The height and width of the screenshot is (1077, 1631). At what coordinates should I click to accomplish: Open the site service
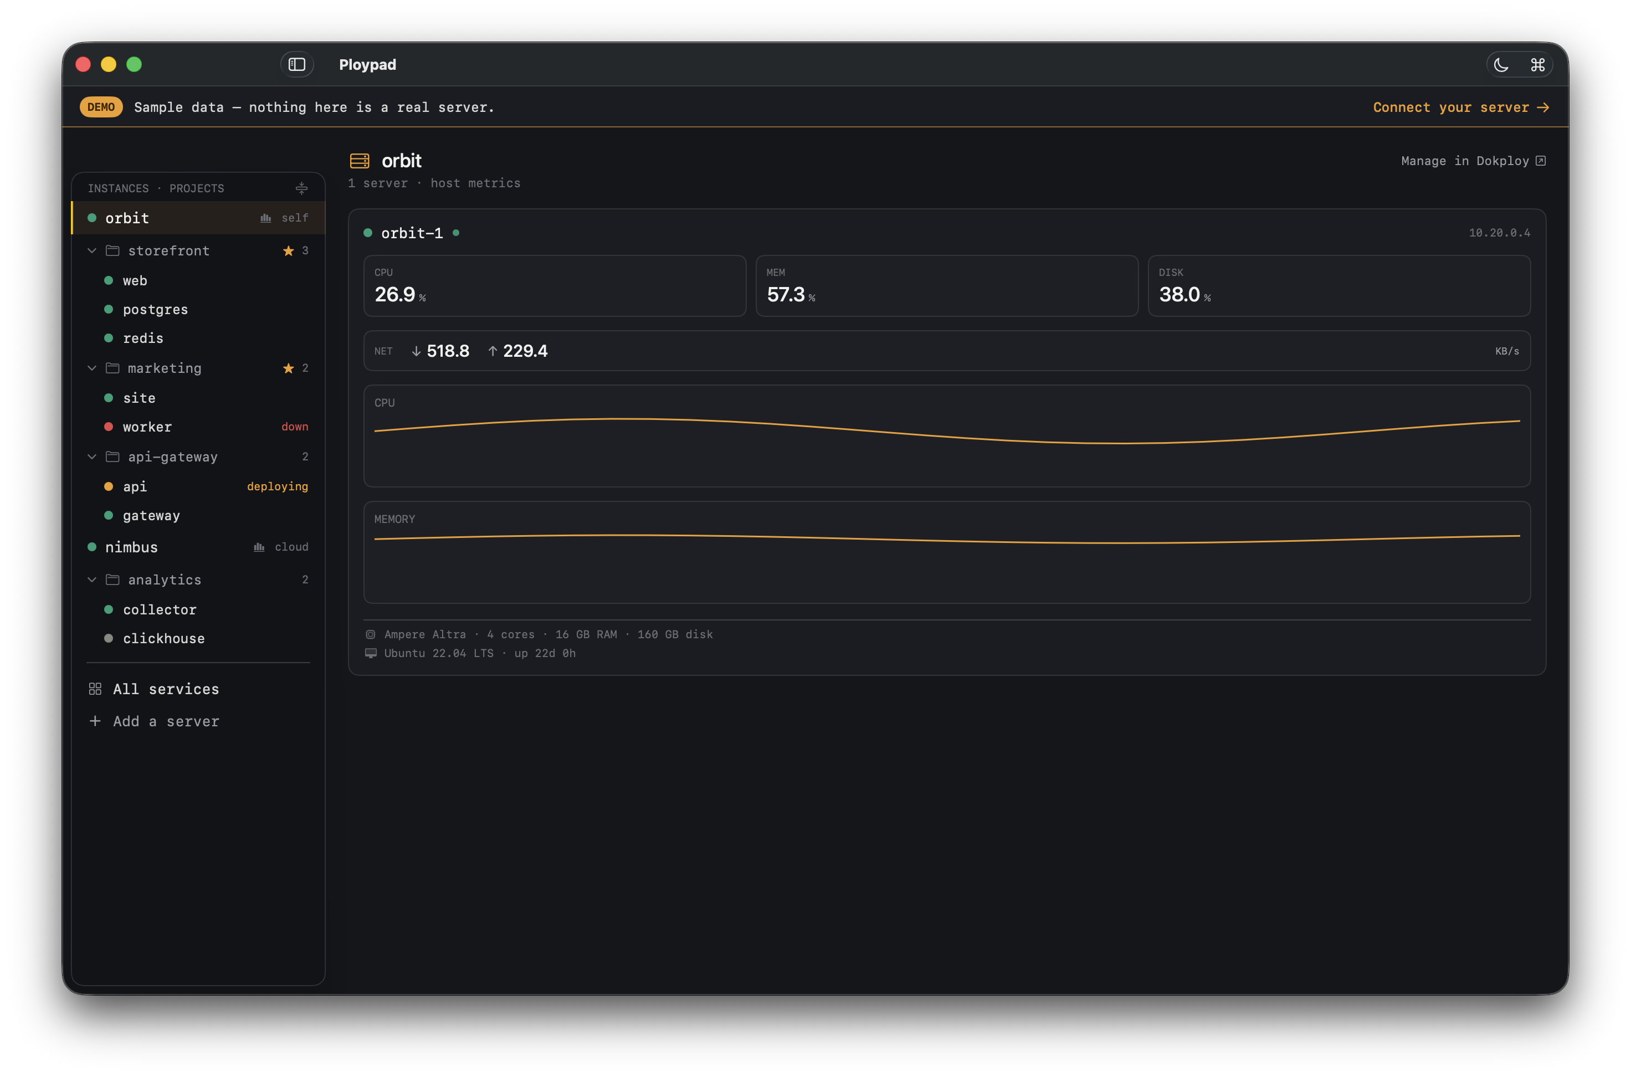pyautogui.click(x=198, y=398)
